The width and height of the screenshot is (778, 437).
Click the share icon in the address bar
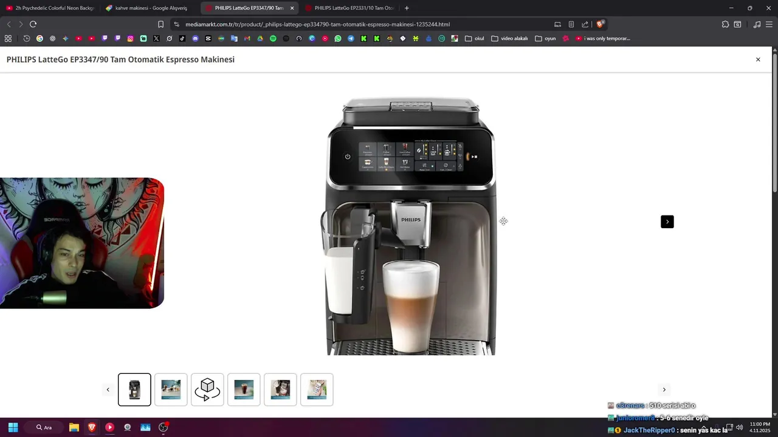(585, 24)
